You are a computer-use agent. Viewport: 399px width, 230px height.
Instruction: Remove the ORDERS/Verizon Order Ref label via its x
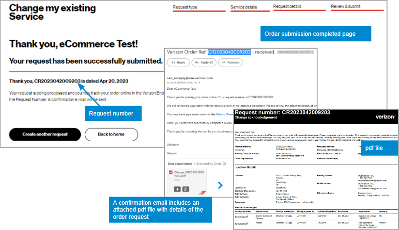point(312,52)
